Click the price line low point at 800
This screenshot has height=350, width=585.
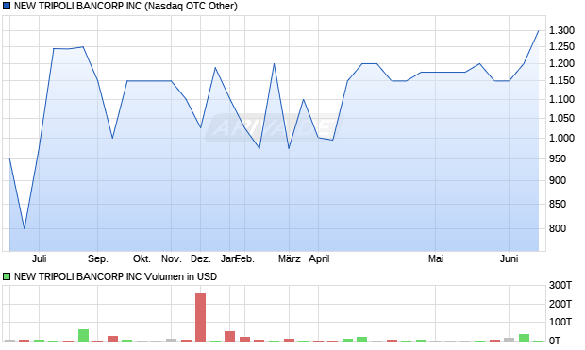25,228
